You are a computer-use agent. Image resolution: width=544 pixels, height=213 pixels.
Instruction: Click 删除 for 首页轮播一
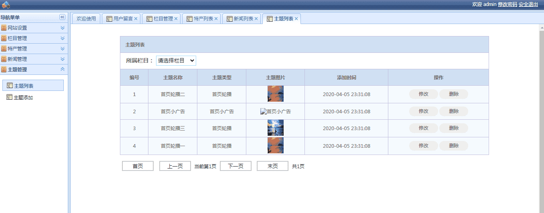[454, 146]
